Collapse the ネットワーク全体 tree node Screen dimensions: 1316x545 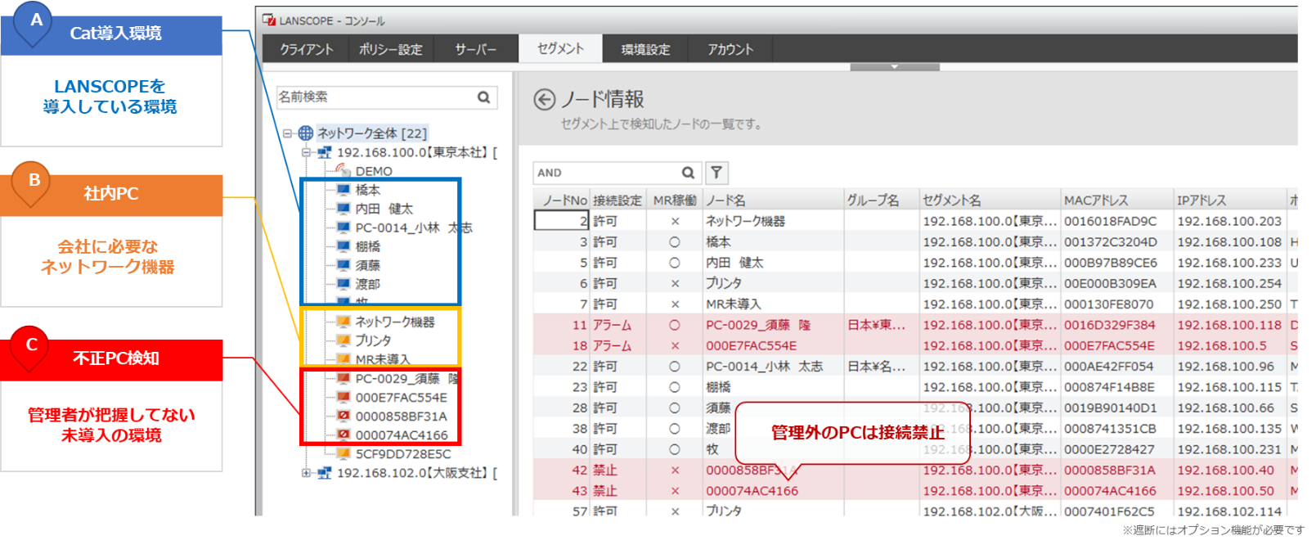point(287,133)
